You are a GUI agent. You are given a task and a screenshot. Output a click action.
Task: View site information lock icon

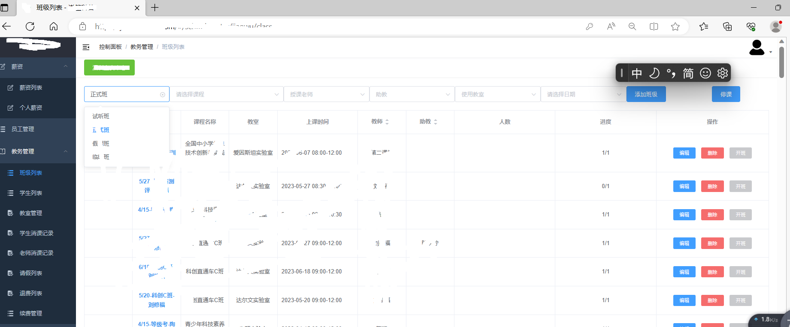click(83, 27)
